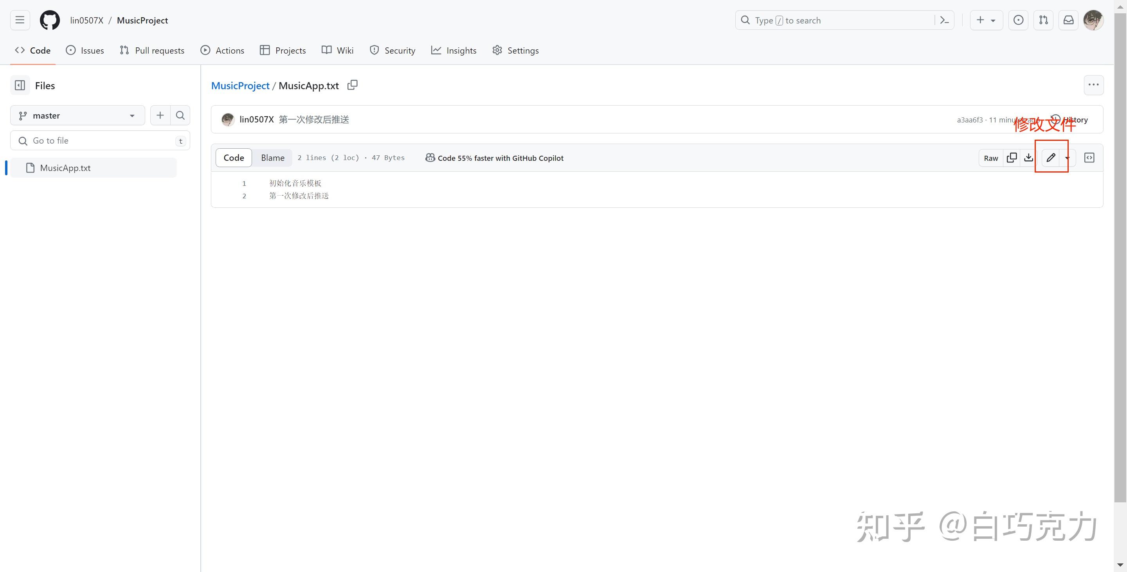This screenshot has height=572, width=1127.
Task: Open the create new dropdown caret
Action: click(994, 20)
